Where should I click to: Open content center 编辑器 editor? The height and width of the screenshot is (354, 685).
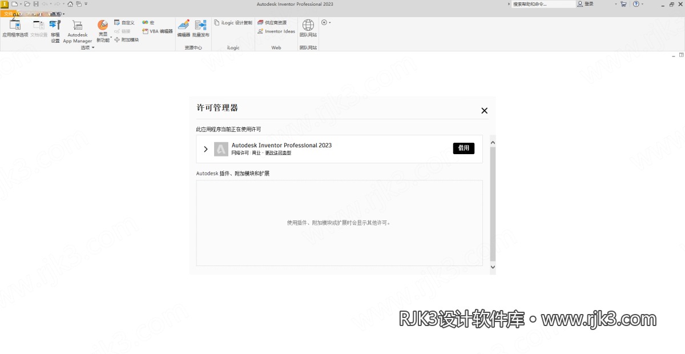[x=184, y=28]
